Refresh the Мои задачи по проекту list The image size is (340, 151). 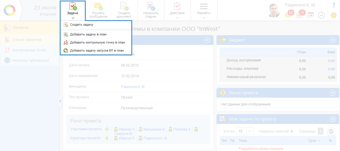(x=331, y=131)
